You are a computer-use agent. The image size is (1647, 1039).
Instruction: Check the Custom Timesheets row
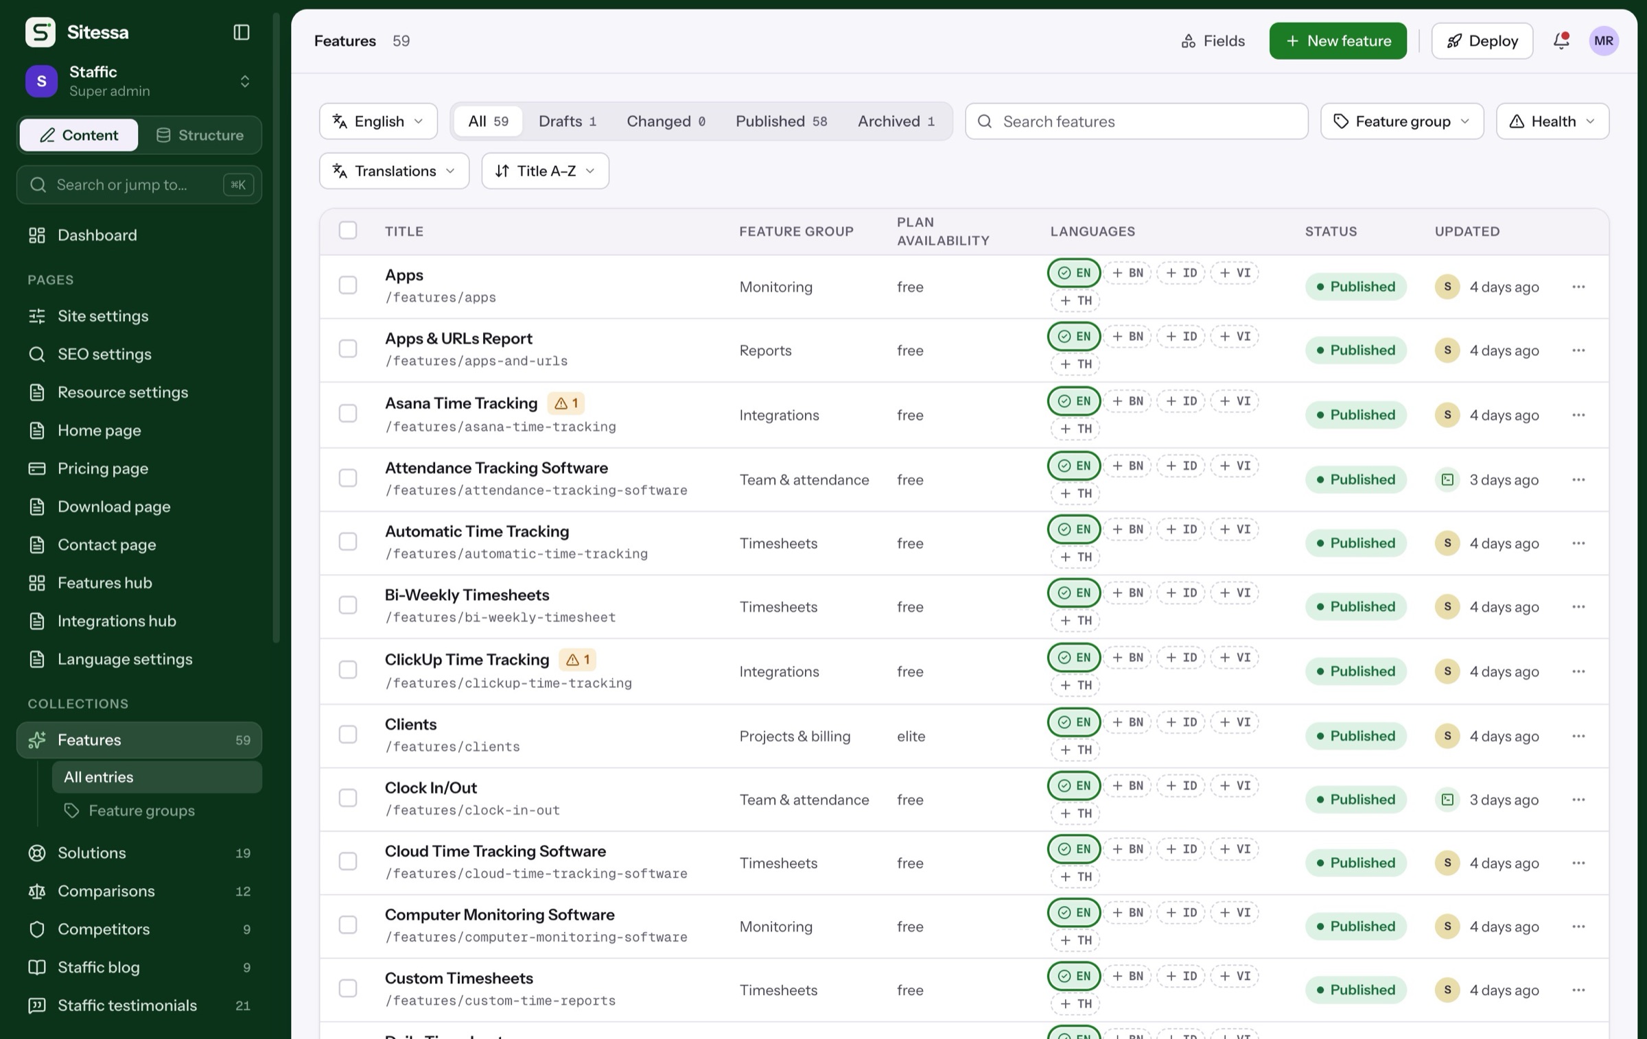tap(348, 988)
